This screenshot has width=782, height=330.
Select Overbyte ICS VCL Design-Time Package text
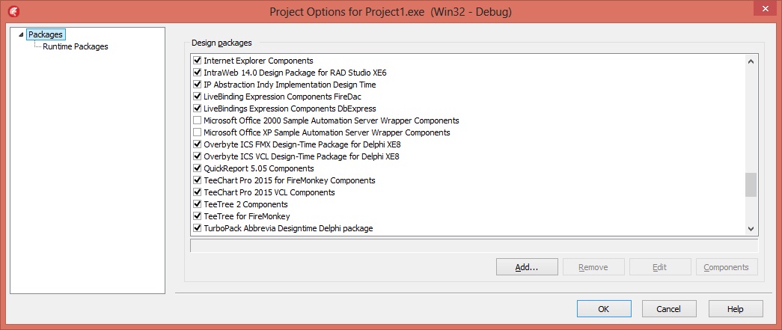point(302,156)
